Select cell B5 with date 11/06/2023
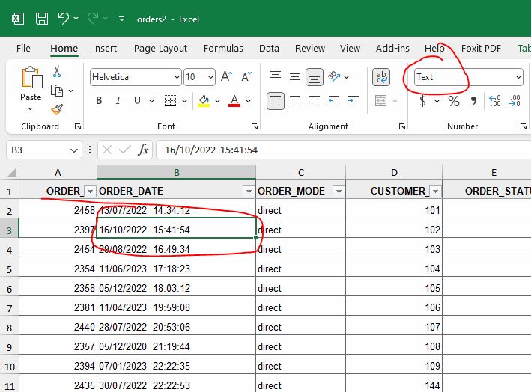The width and height of the screenshot is (531, 392). click(x=176, y=269)
